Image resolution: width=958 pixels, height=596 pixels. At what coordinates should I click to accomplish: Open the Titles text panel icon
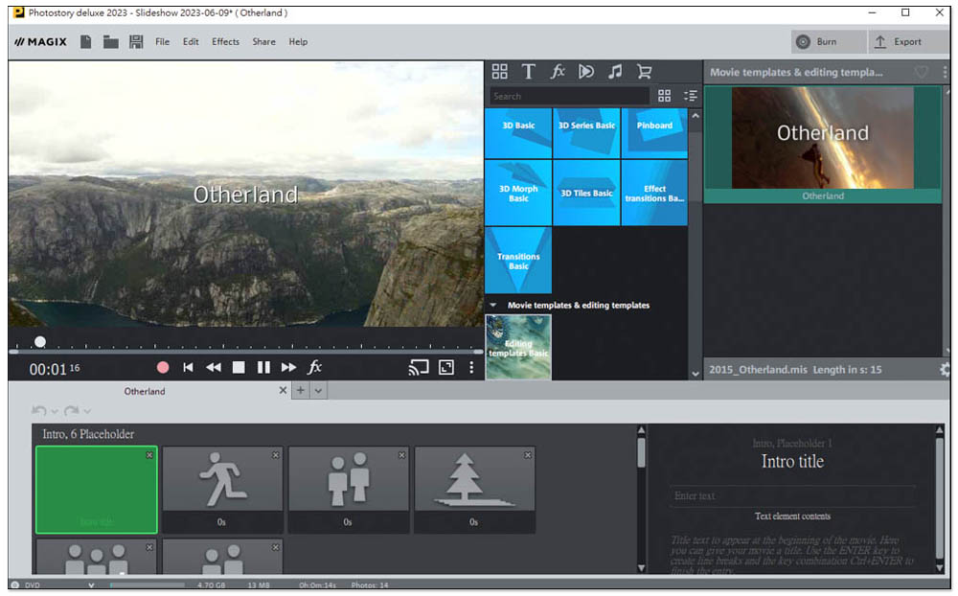528,72
